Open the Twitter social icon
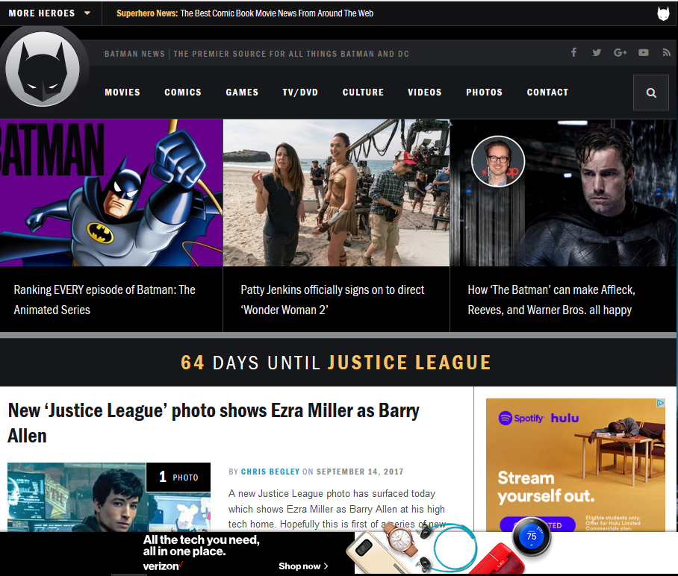 coord(597,53)
